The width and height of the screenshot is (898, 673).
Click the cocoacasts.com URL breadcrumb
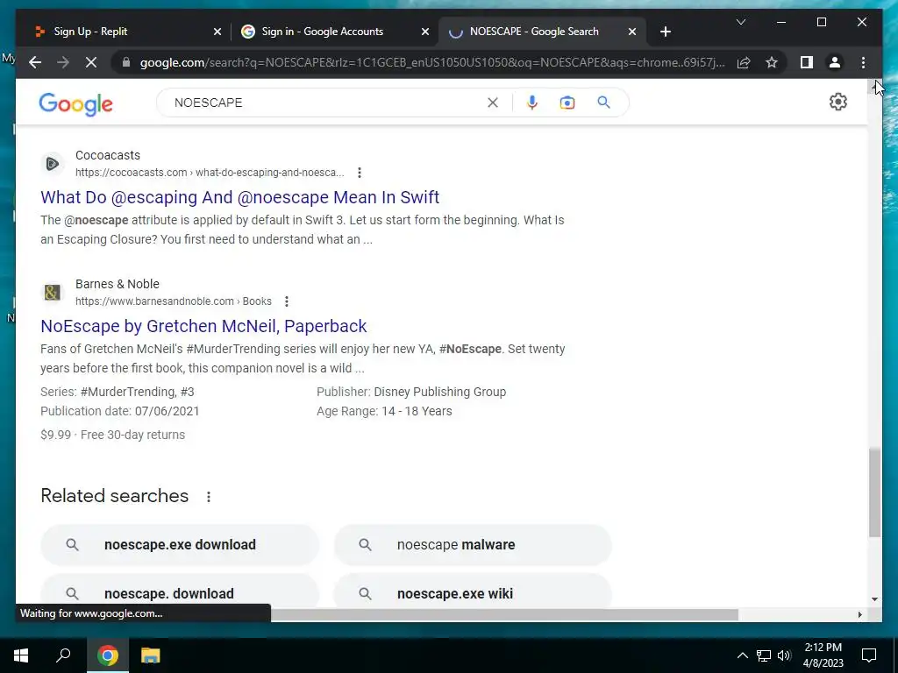(210, 173)
